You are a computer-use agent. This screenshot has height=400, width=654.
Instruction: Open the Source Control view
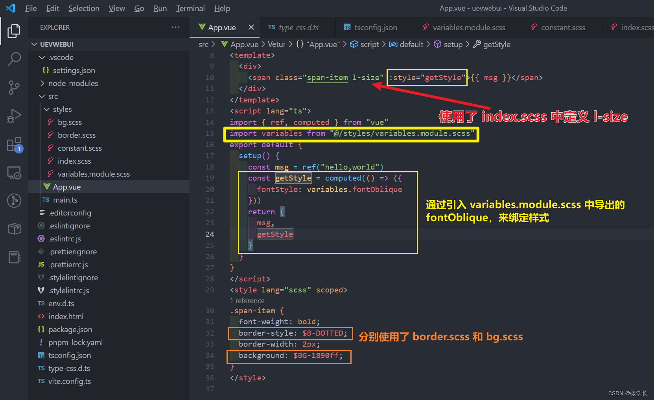click(14, 88)
